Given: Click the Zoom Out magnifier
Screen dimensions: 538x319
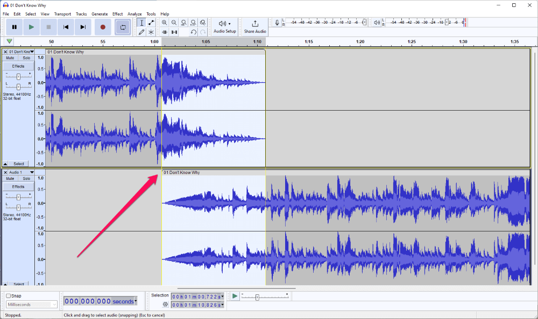Looking at the screenshot, I should pyautogui.click(x=174, y=23).
